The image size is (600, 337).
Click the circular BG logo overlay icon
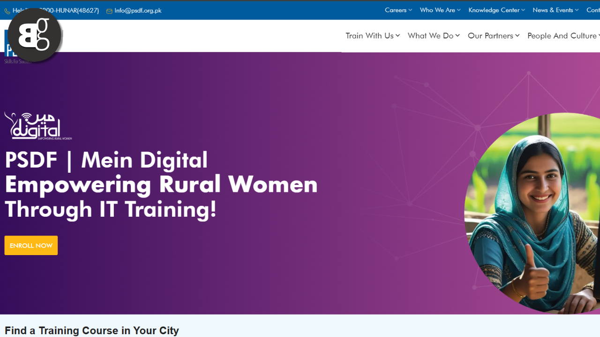point(35,36)
